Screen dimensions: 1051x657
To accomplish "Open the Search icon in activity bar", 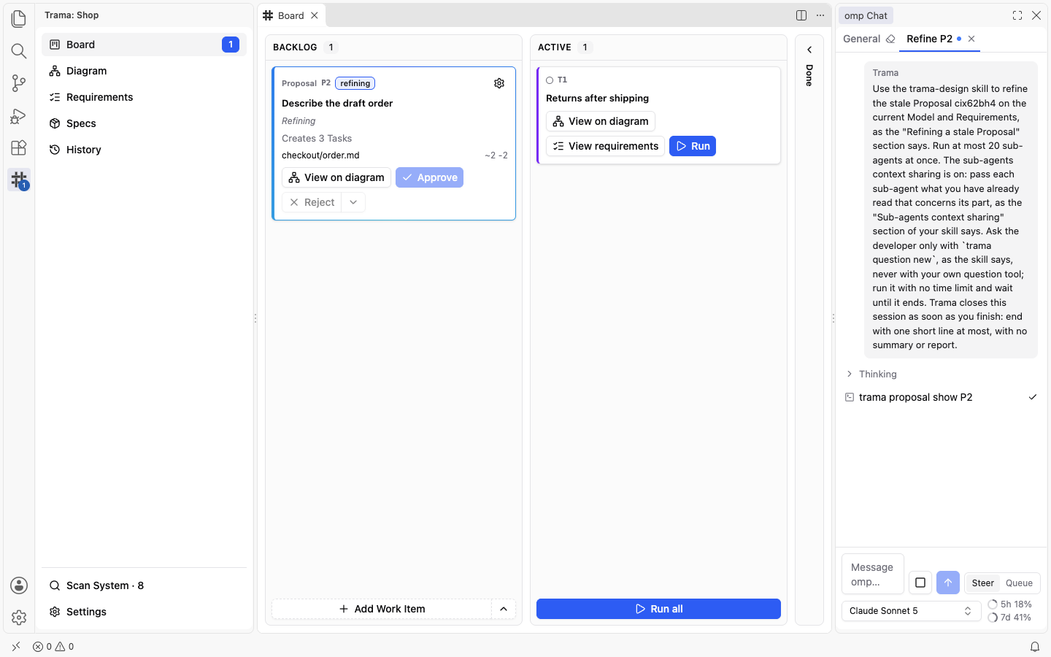I will tap(19, 51).
